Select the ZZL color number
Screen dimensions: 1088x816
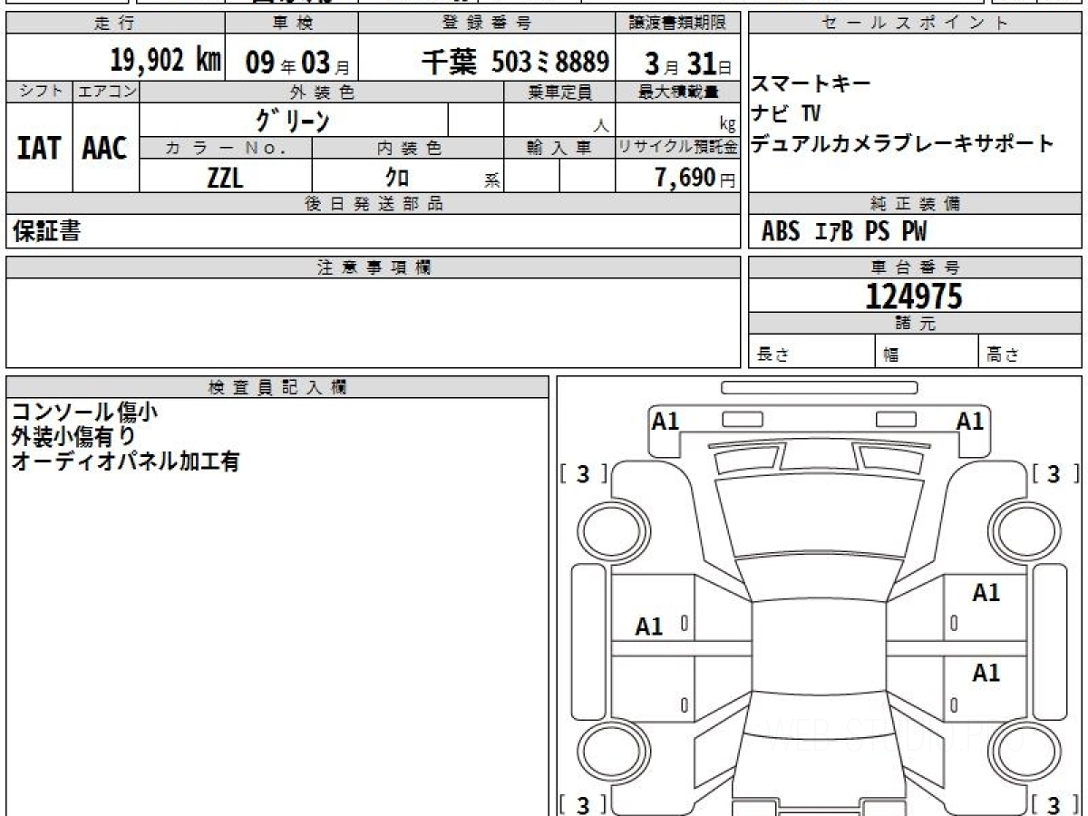(x=225, y=178)
